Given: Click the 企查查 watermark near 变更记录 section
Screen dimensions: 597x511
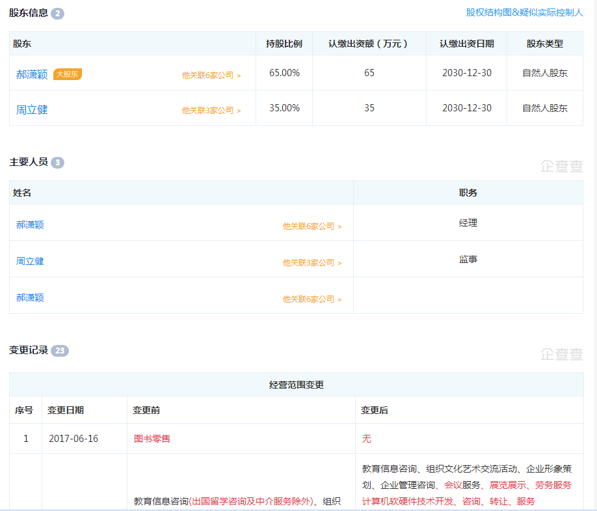Looking at the screenshot, I should pyautogui.click(x=563, y=352).
